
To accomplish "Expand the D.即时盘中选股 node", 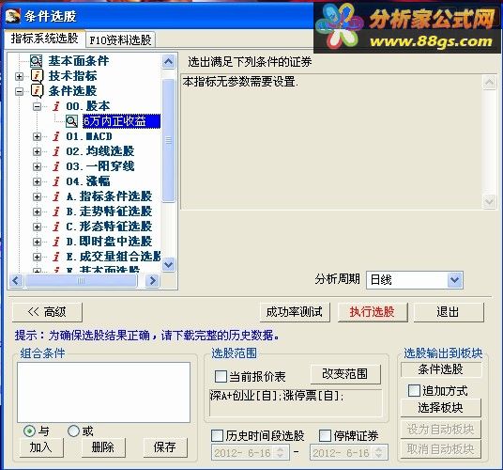I will tap(37, 242).
